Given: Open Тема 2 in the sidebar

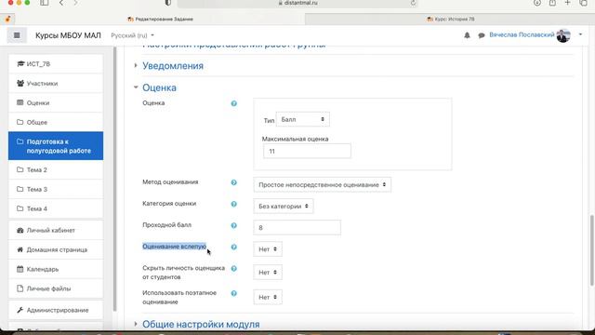Looking at the screenshot, I should pos(56,169).
